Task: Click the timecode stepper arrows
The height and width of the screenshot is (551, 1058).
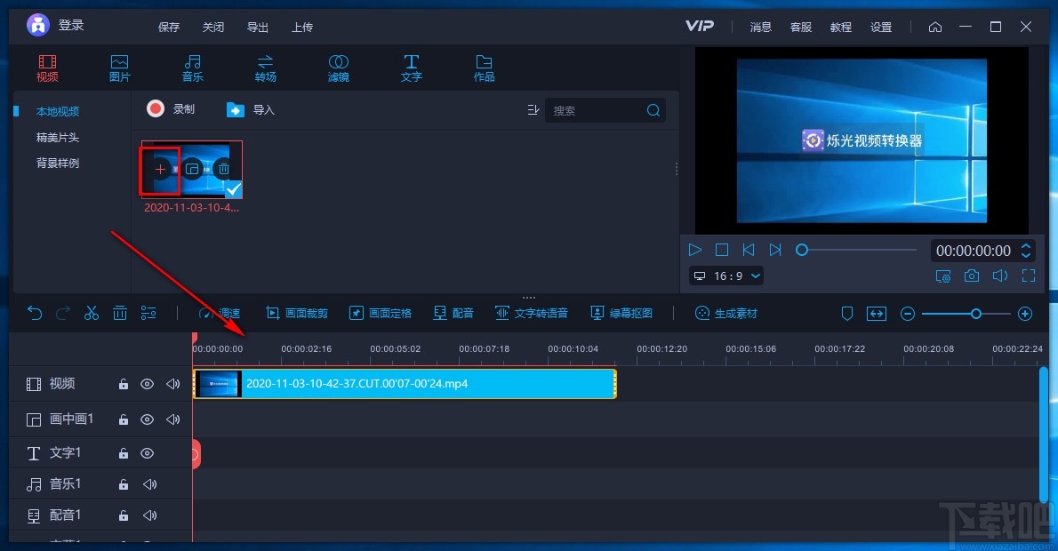Action: pyautogui.click(x=1026, y=251)
